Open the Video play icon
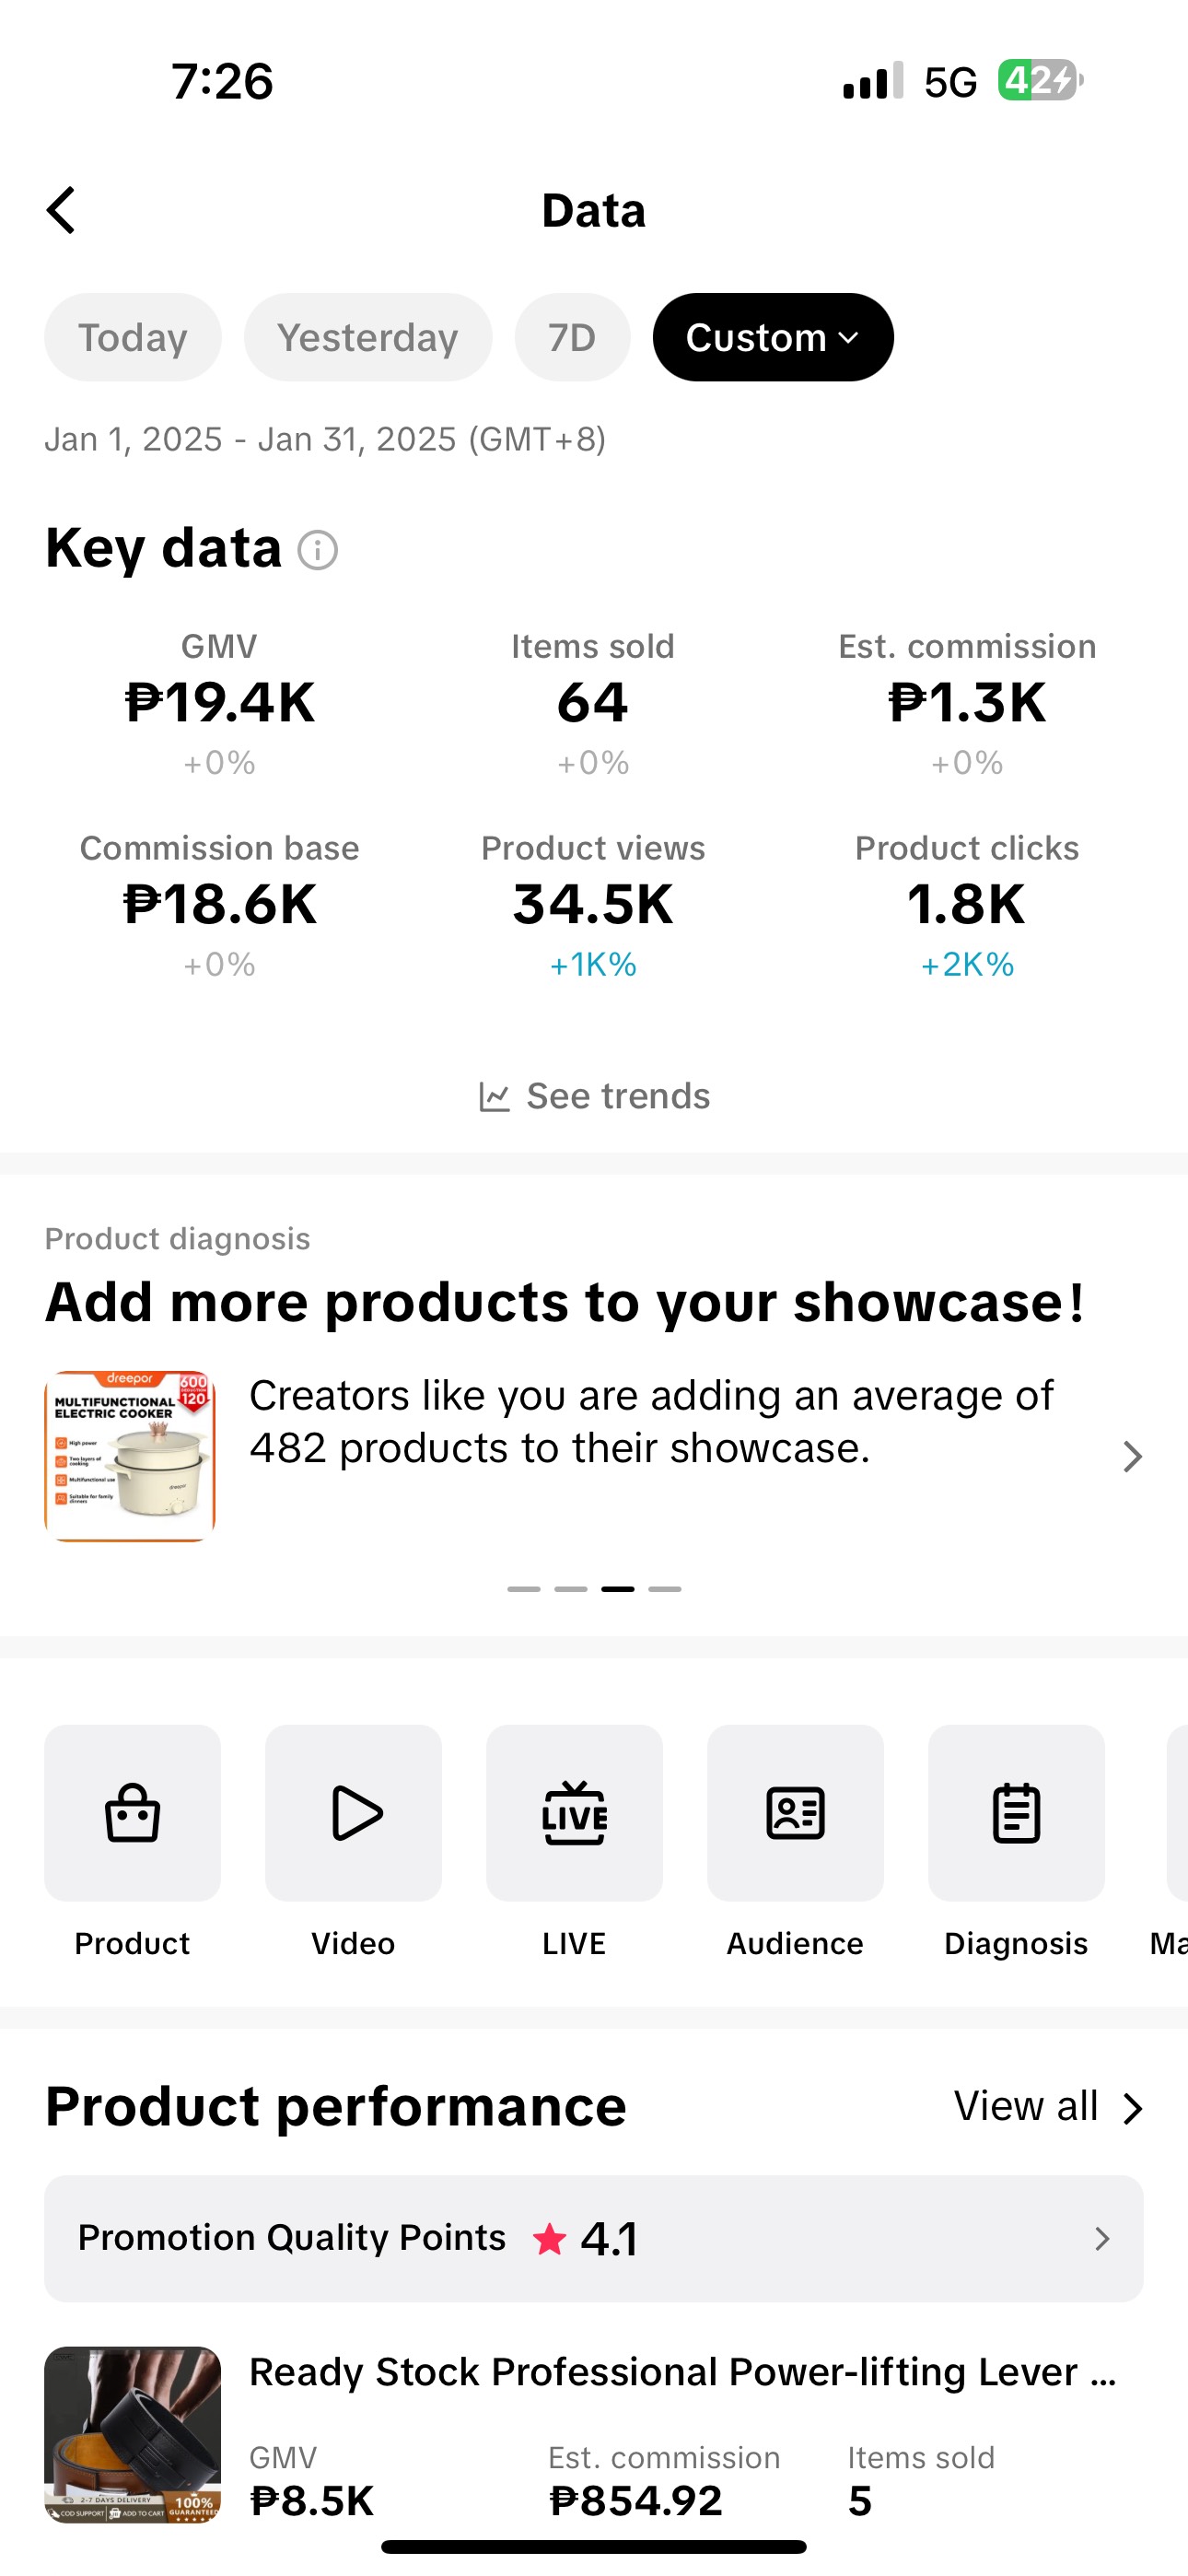Image resolution: width=1188 pixels, height=2576 pixels. (353, 1812)
